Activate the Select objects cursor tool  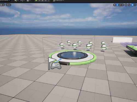point(115,5)
